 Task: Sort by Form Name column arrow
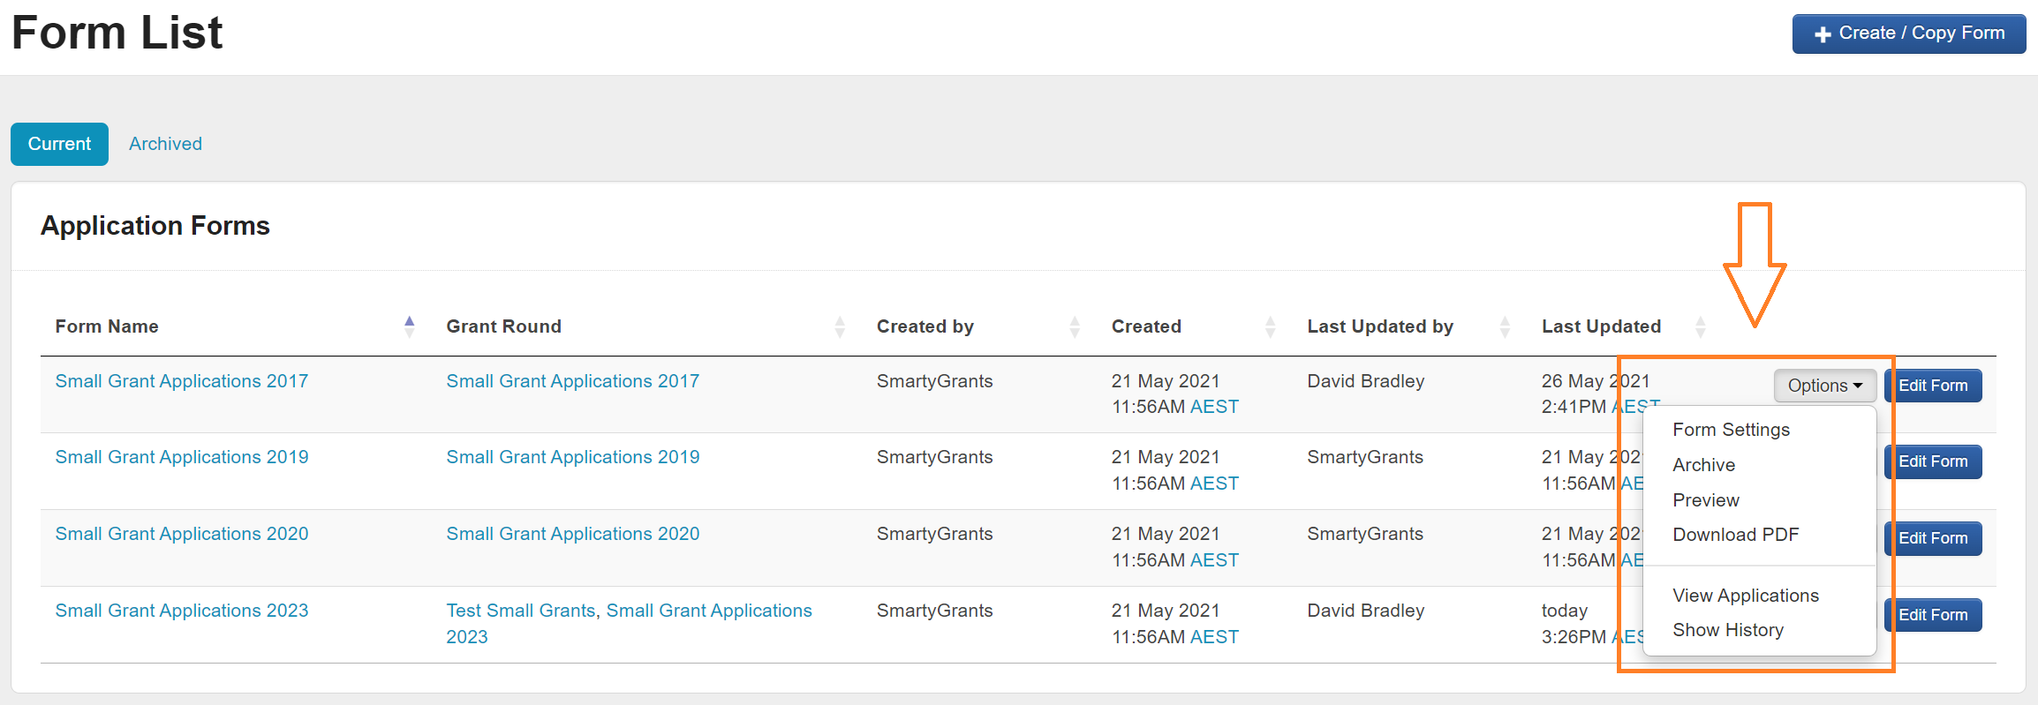point(409,326)
